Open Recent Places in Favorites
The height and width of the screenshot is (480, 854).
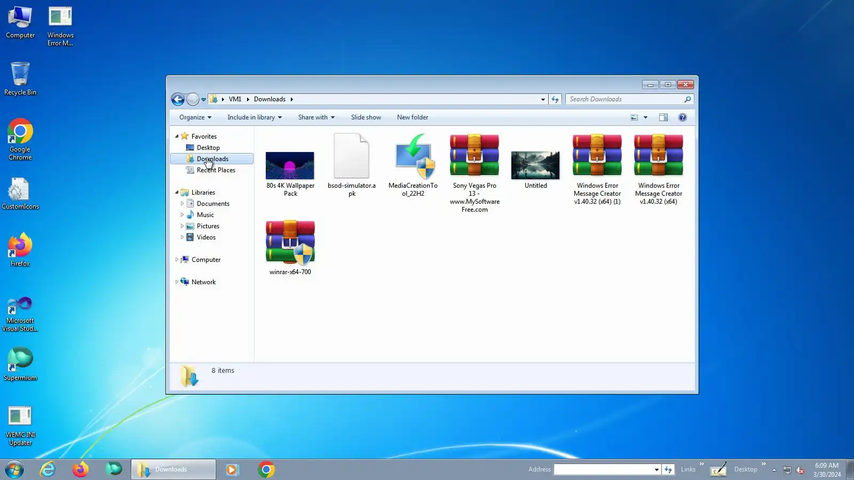pos(216,170)
